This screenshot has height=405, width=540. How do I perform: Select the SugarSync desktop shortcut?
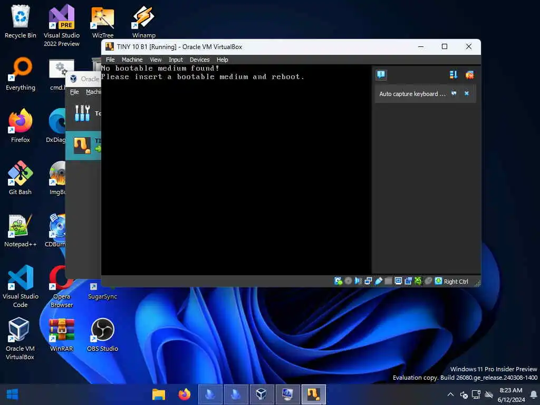click(103, 291)
